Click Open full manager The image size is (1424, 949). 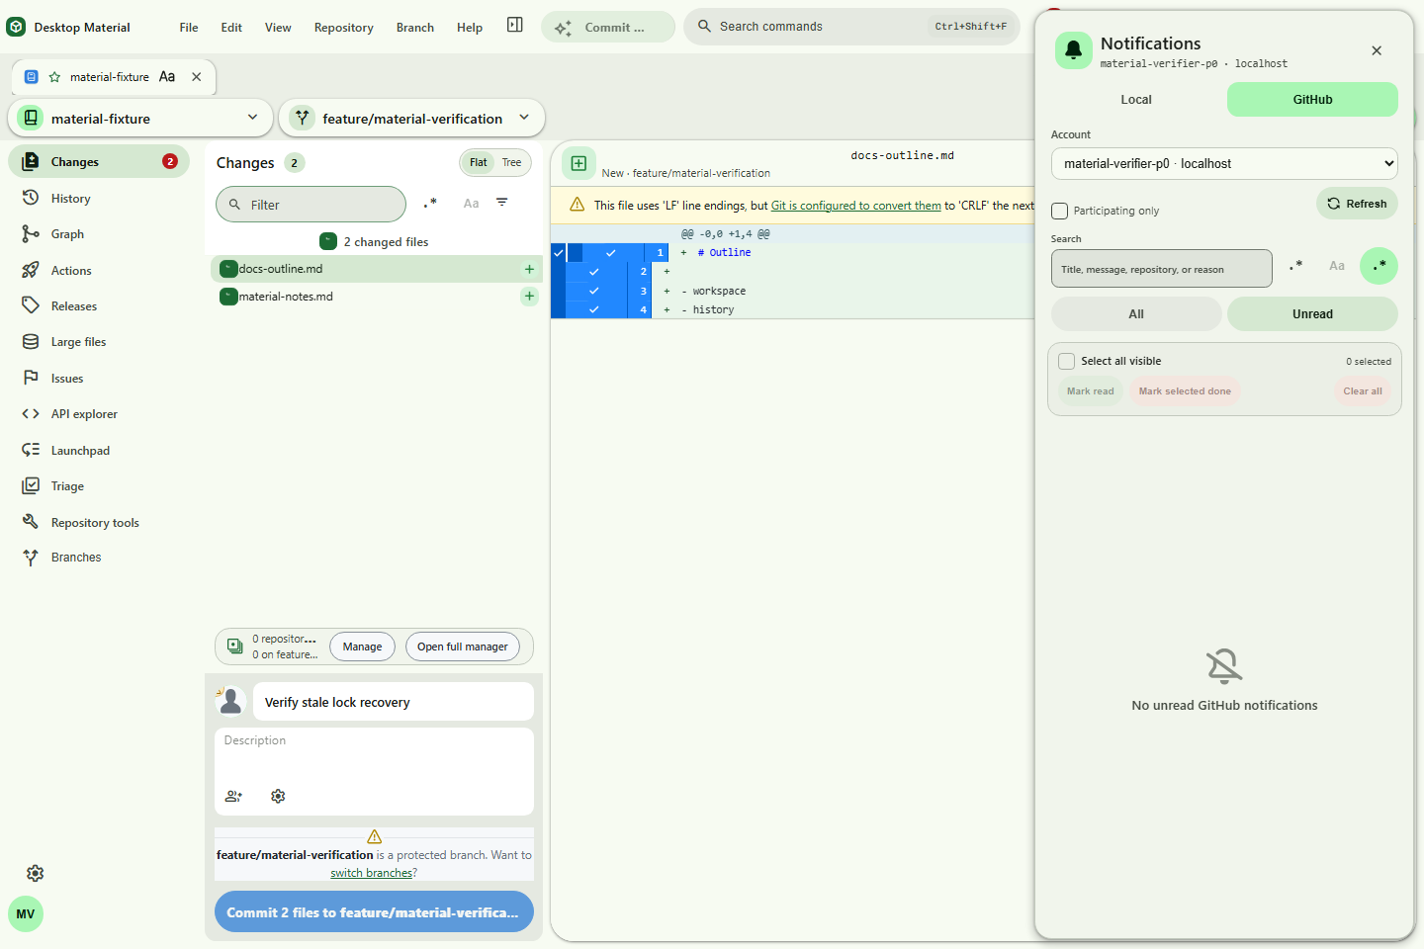click(x=462, y=647)
